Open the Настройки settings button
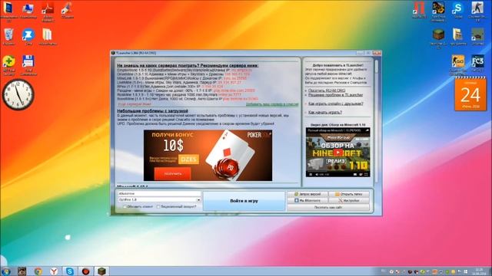Image resolution: width=492 pixels, height=276 pixels. (x=348, y=201)
